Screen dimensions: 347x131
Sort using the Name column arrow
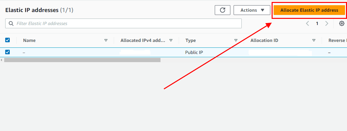pos(106,40)
